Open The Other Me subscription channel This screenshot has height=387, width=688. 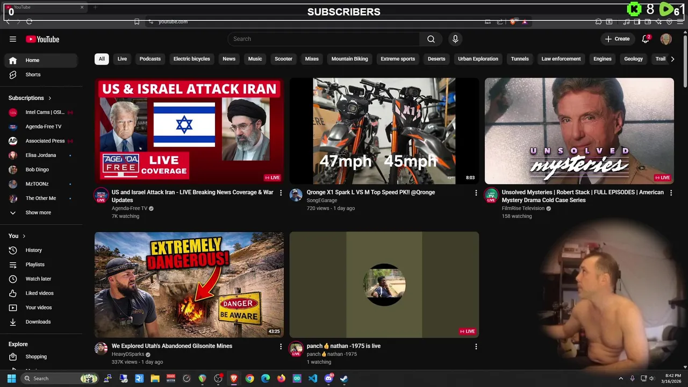tap(42, 198)
